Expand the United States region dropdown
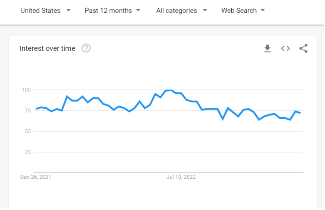This screenshot has height=210, width=325. (45, 10)
